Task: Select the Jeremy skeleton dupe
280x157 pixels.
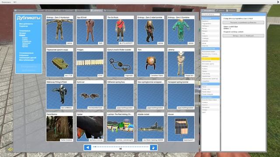Action: [181, 62]
